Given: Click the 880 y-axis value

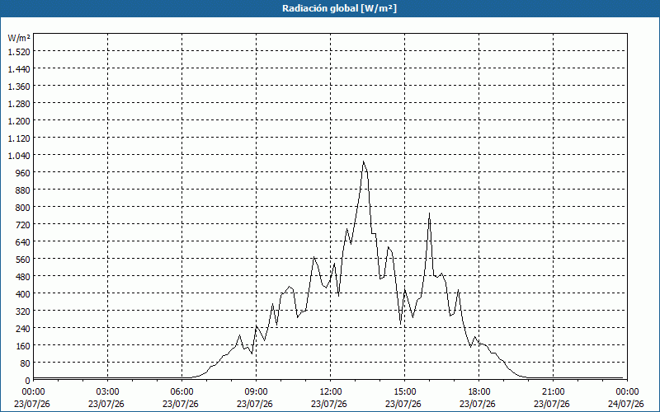Looking at the screenshot, I should click(22, 190).
